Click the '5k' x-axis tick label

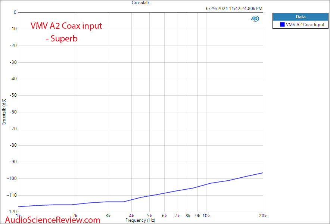click(x=150, y=216)
